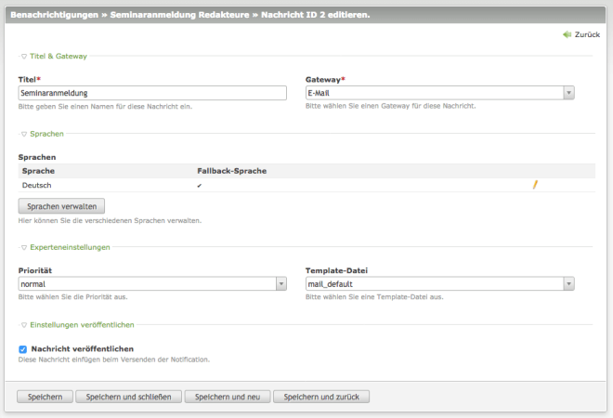Click the Fallback-Sprache checkmark for Deutsch
The height and width of the screenshot is (418, 613).
(200, 186)
